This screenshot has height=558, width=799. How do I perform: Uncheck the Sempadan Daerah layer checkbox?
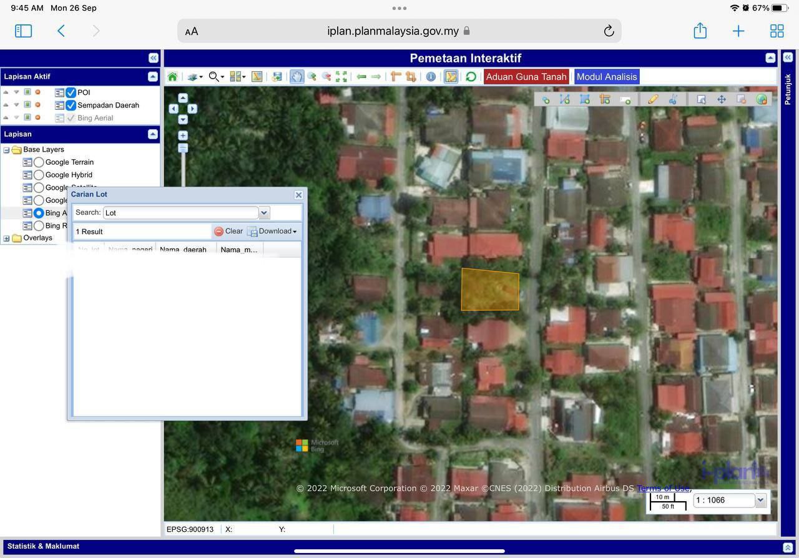pos(71,105)
